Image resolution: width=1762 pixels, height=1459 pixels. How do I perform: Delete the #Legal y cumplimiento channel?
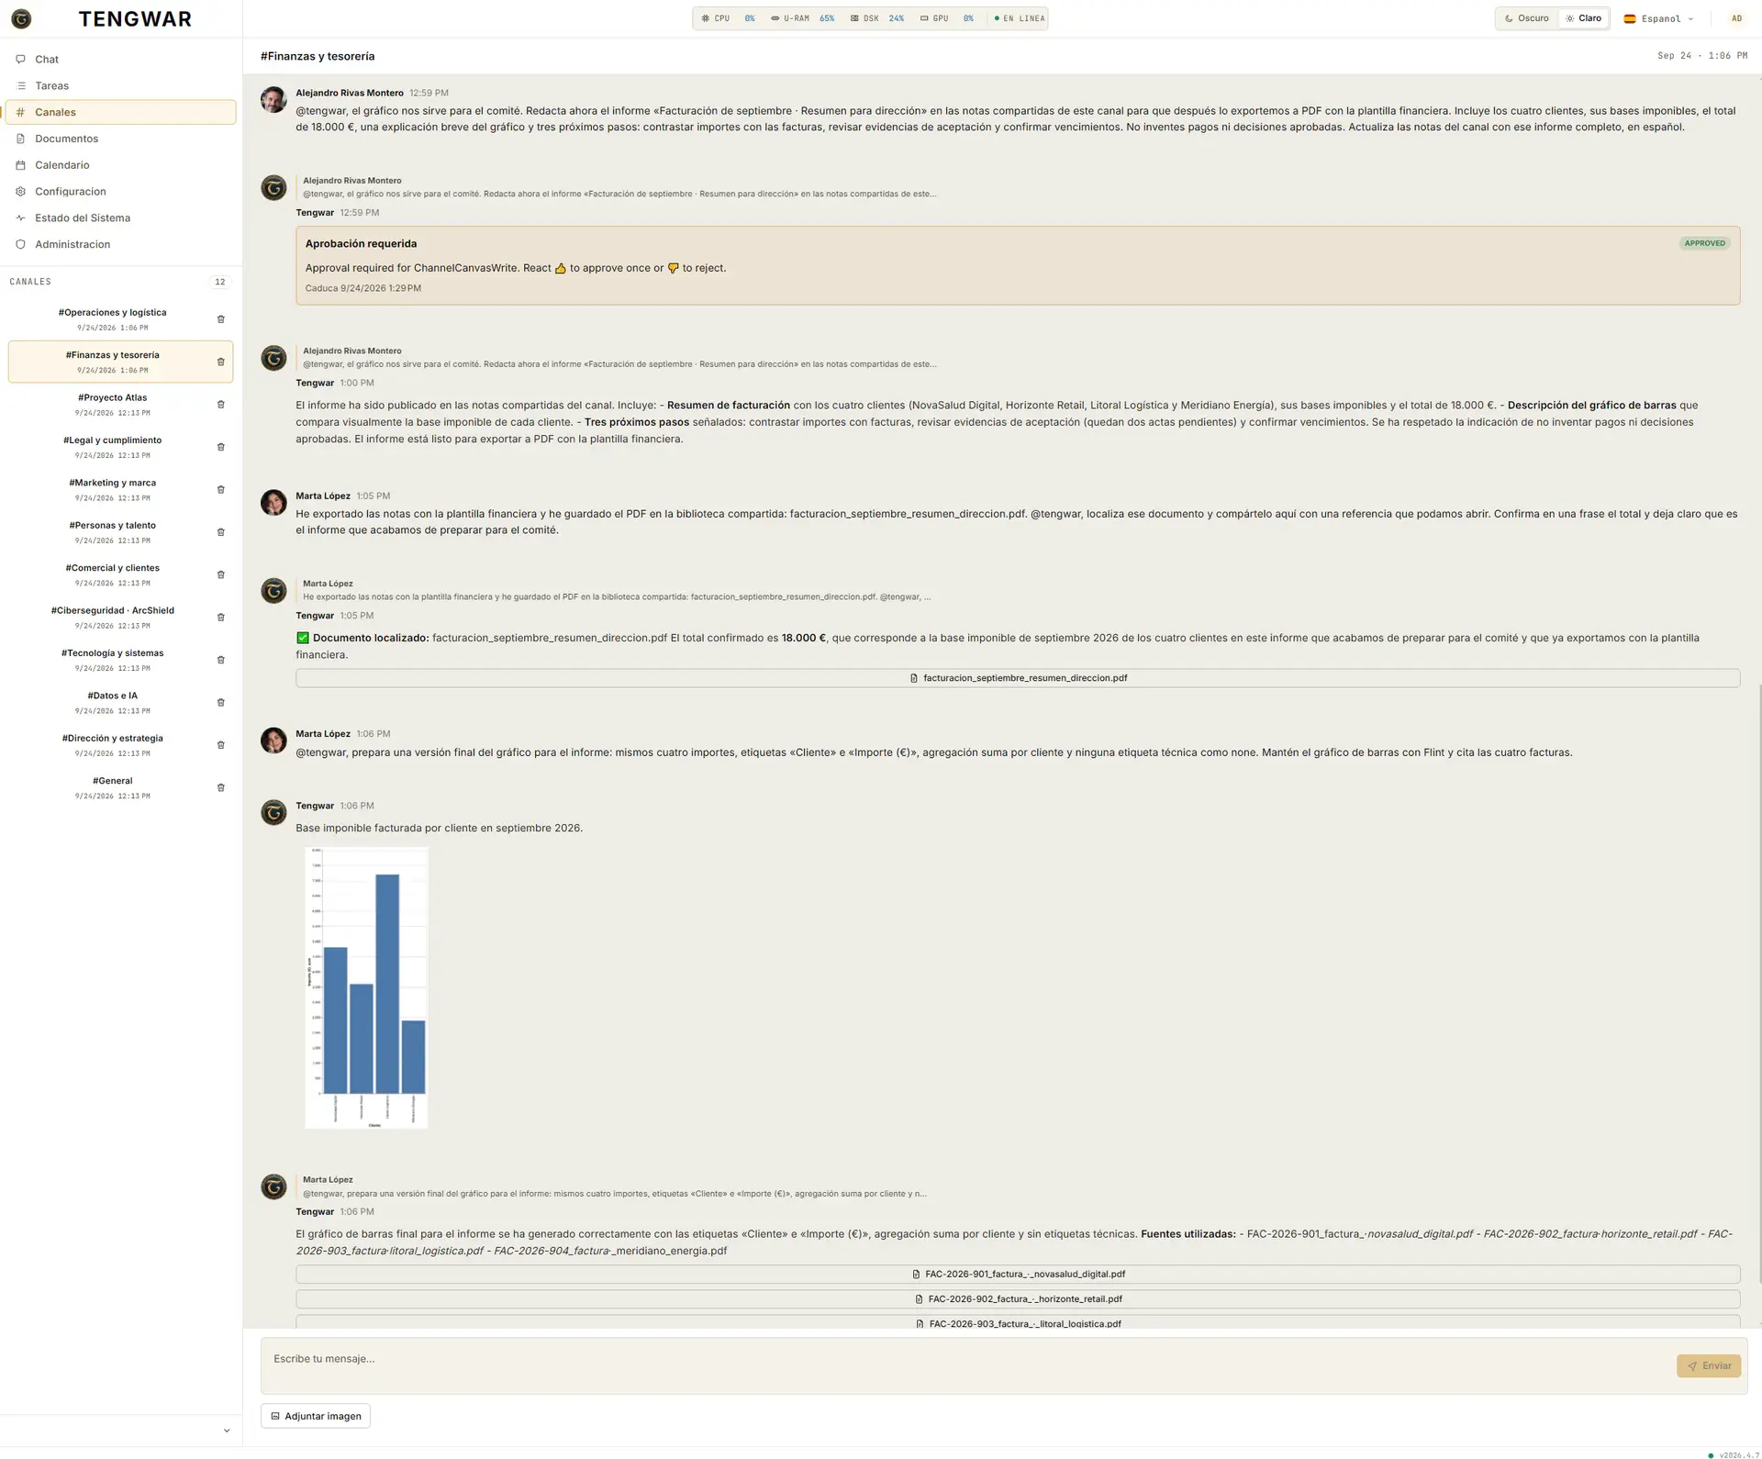[220, 447]
